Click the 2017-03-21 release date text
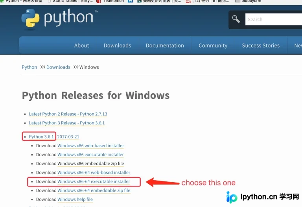Screen dimensions: 302x207 (68, 137)
